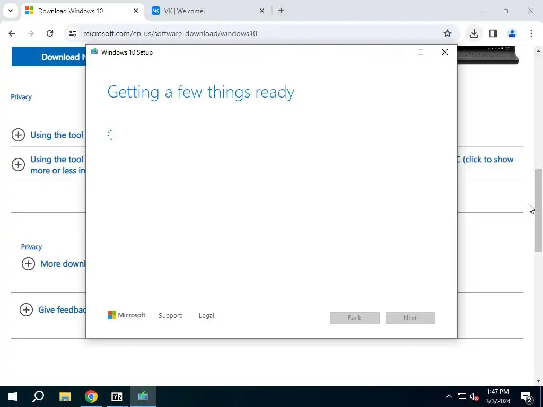
Task: Open Chrome three-dot menu
Action: point(531,33)
